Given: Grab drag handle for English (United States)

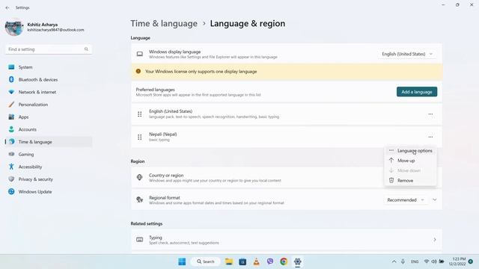Looking at the screenshot, I should 140,114.
